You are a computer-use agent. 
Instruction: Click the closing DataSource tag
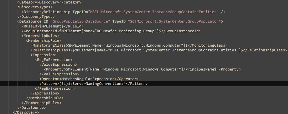31,108
